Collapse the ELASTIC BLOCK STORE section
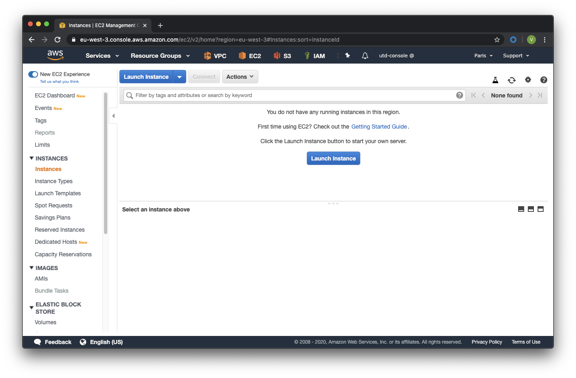Viewport: 576px width, 378px height. coord(32,308)
